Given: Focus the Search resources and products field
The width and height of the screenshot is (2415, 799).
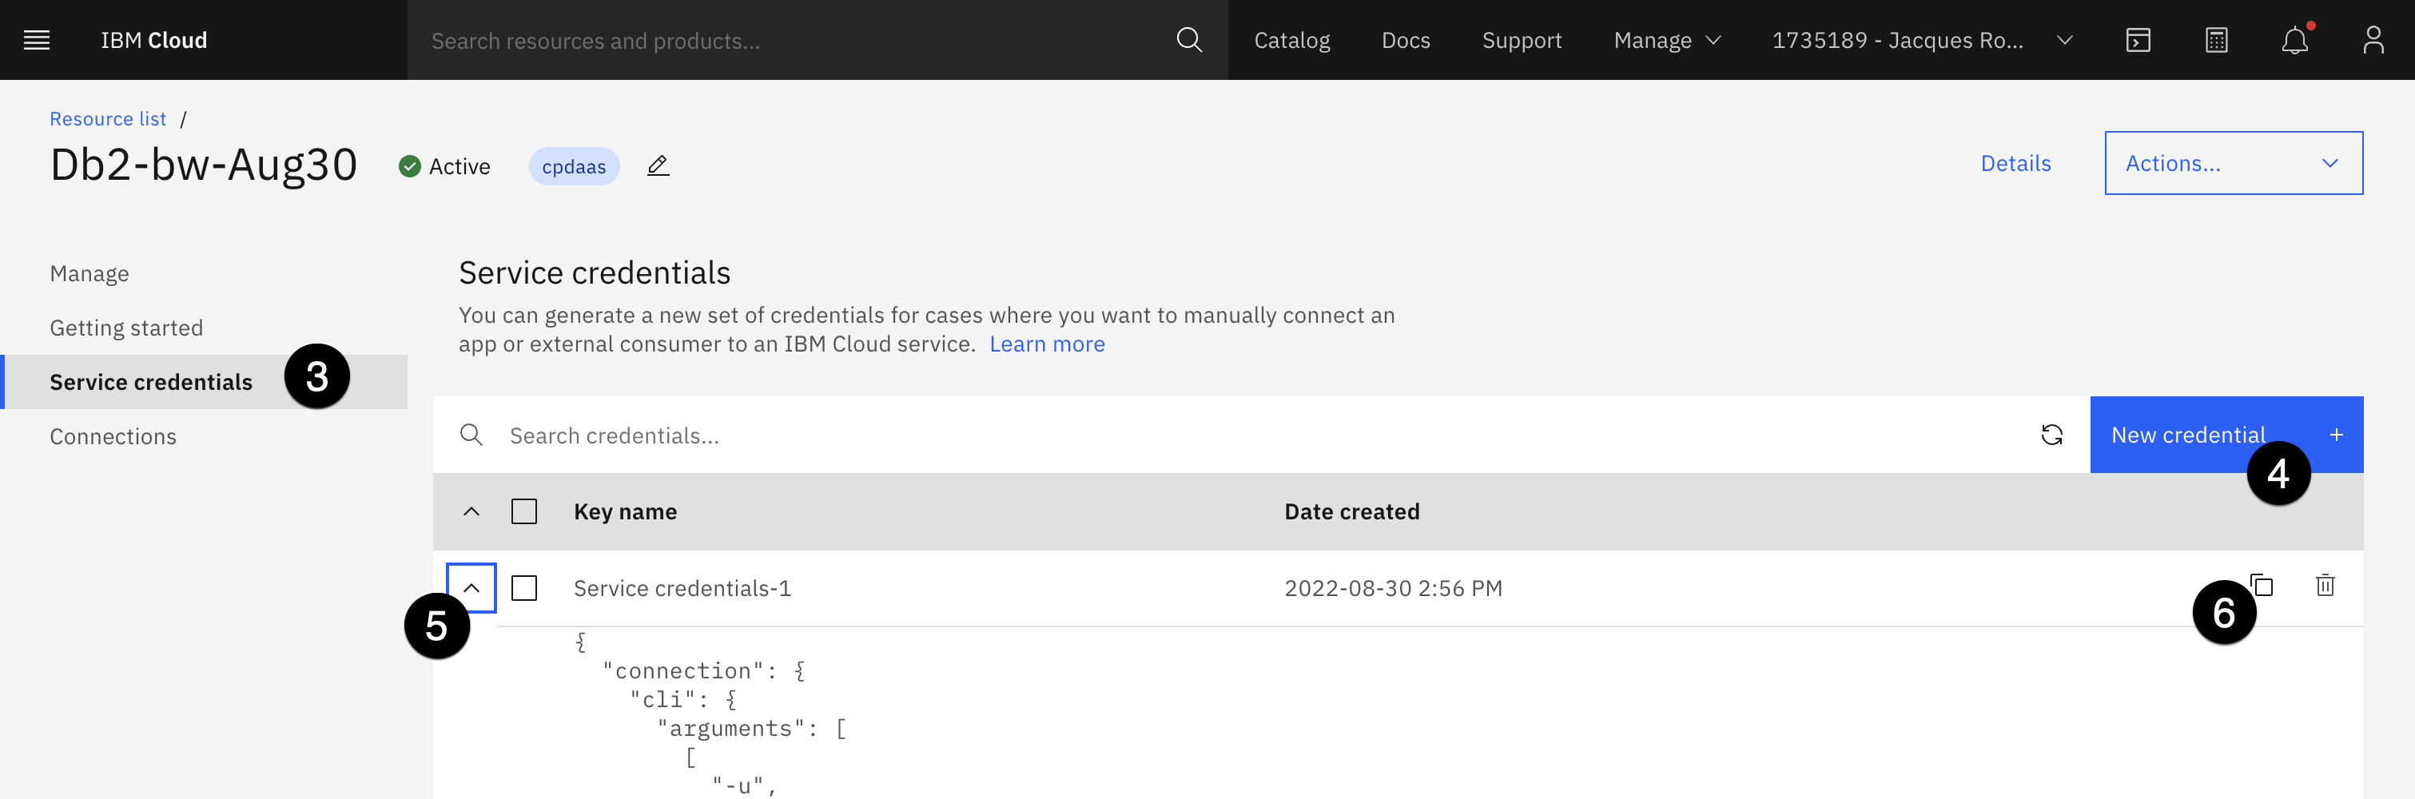Looking at the screenshot, I should pyautogui.click(x=792, y=40).
